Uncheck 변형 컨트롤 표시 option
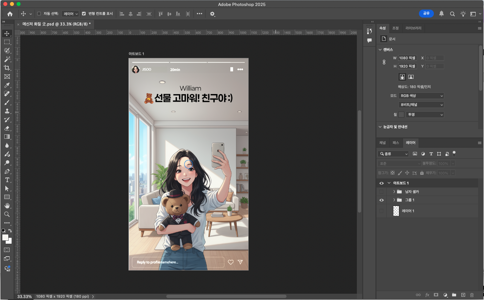Image resolution: width=484 pixels, height=300 pixels. [x=84, y=14]
